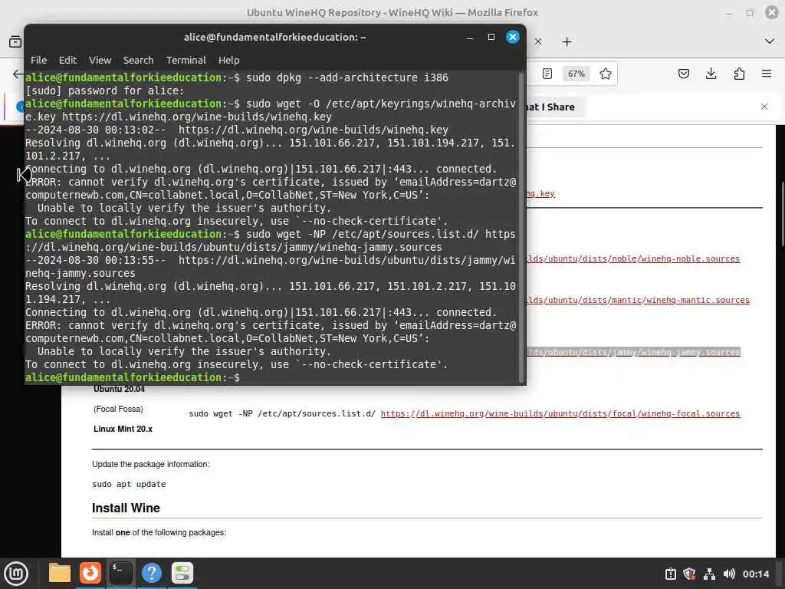Click the 'Linux Mint 20.x' label
This screenshot has width=785, height=589.
pos(123,429)
